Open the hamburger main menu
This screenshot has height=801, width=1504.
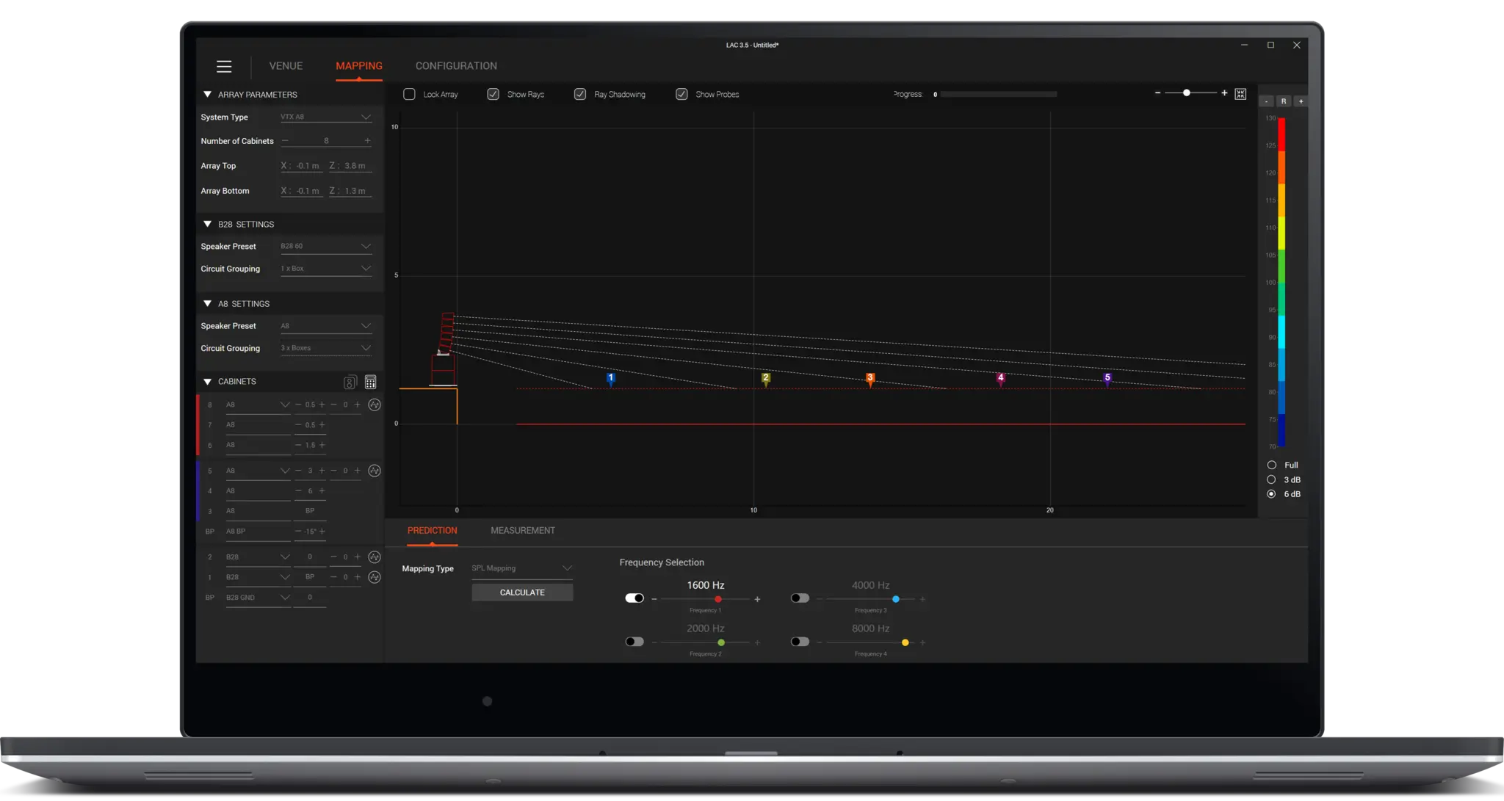224,67
